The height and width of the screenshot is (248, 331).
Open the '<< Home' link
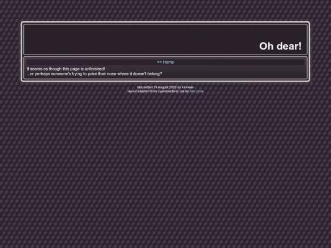pos(165,62)
